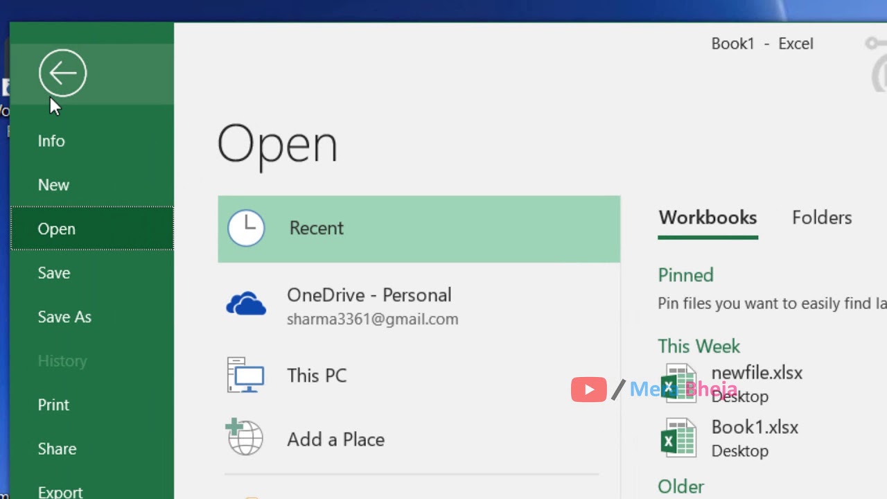Open Book1.xlsx from recent list
Screen dimensions: 887x499
pos(755,427)
